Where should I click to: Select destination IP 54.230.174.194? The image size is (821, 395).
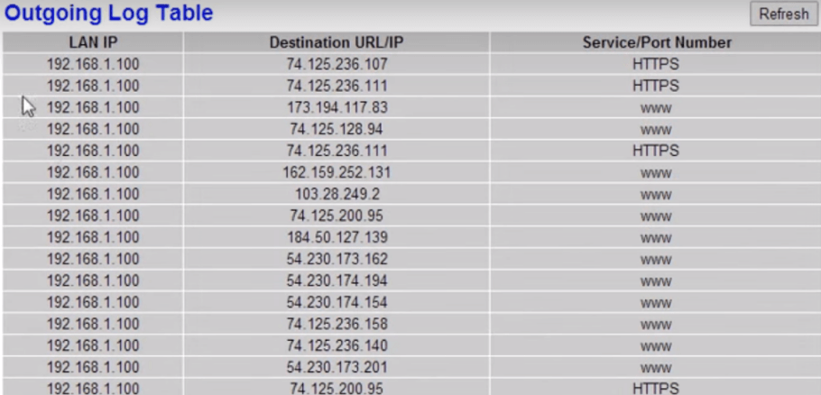click(337, 281)
